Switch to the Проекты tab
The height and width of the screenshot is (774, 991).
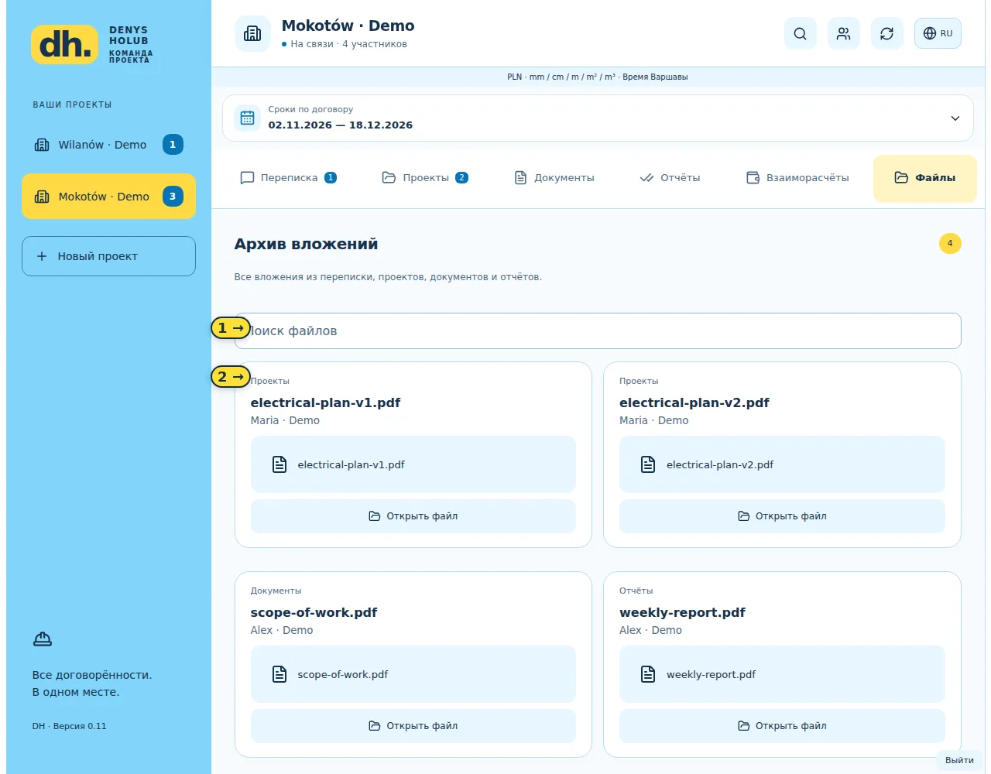coord(425,178)
